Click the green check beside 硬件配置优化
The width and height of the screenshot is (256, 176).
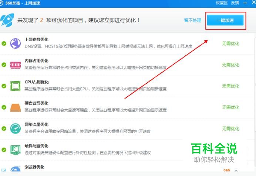[4, 150]
